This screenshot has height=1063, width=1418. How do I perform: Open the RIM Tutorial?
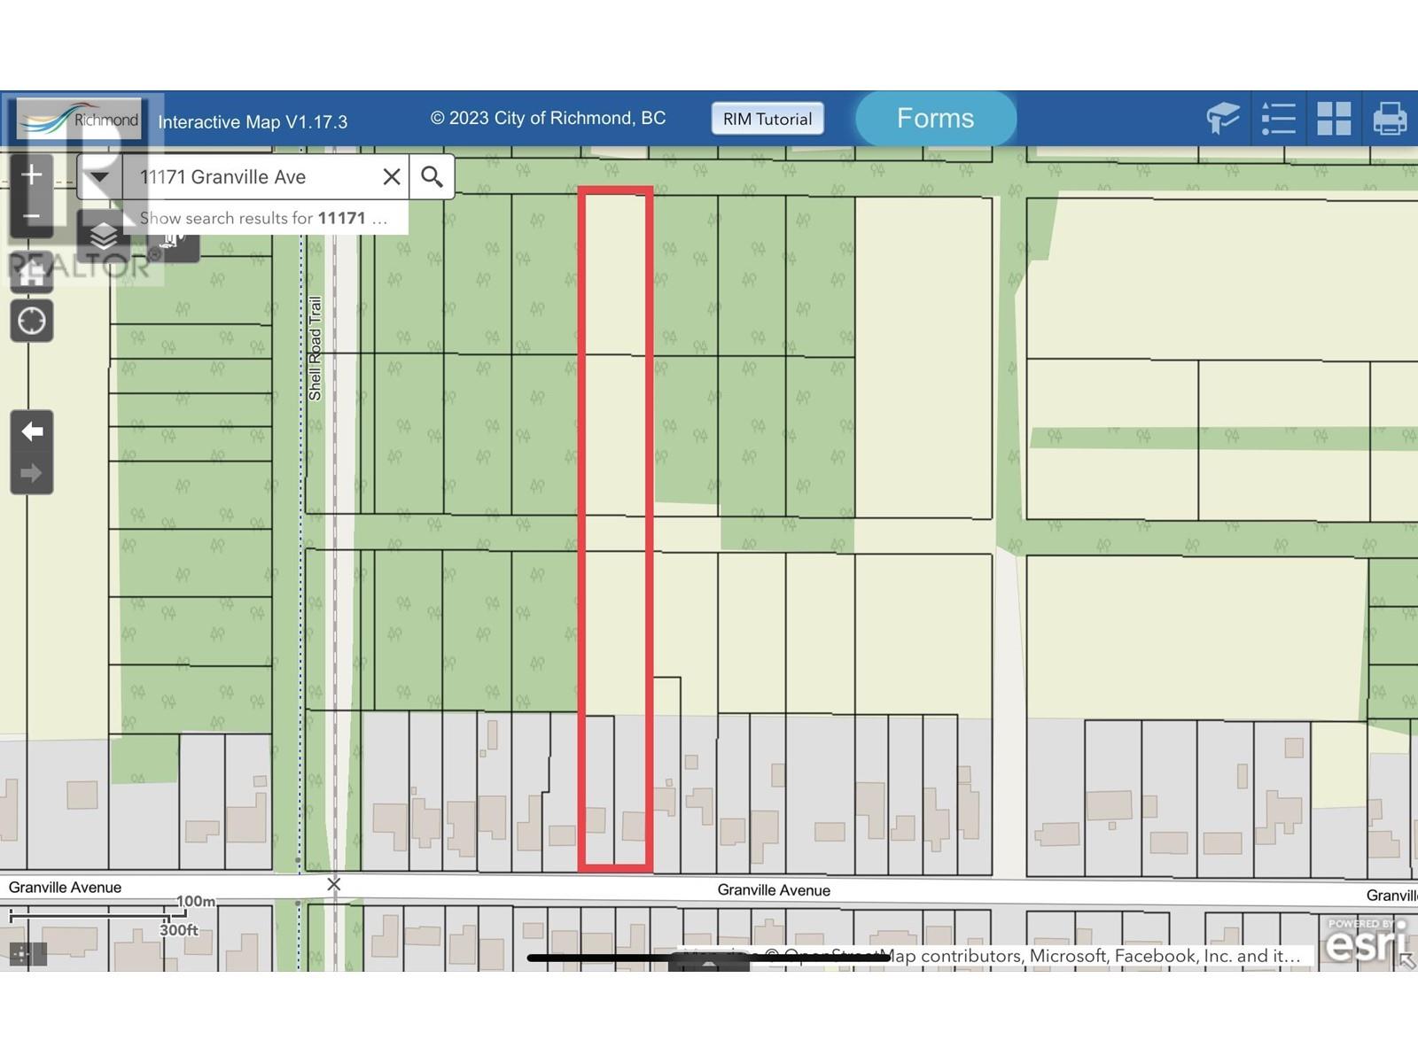tap(767, 119)
